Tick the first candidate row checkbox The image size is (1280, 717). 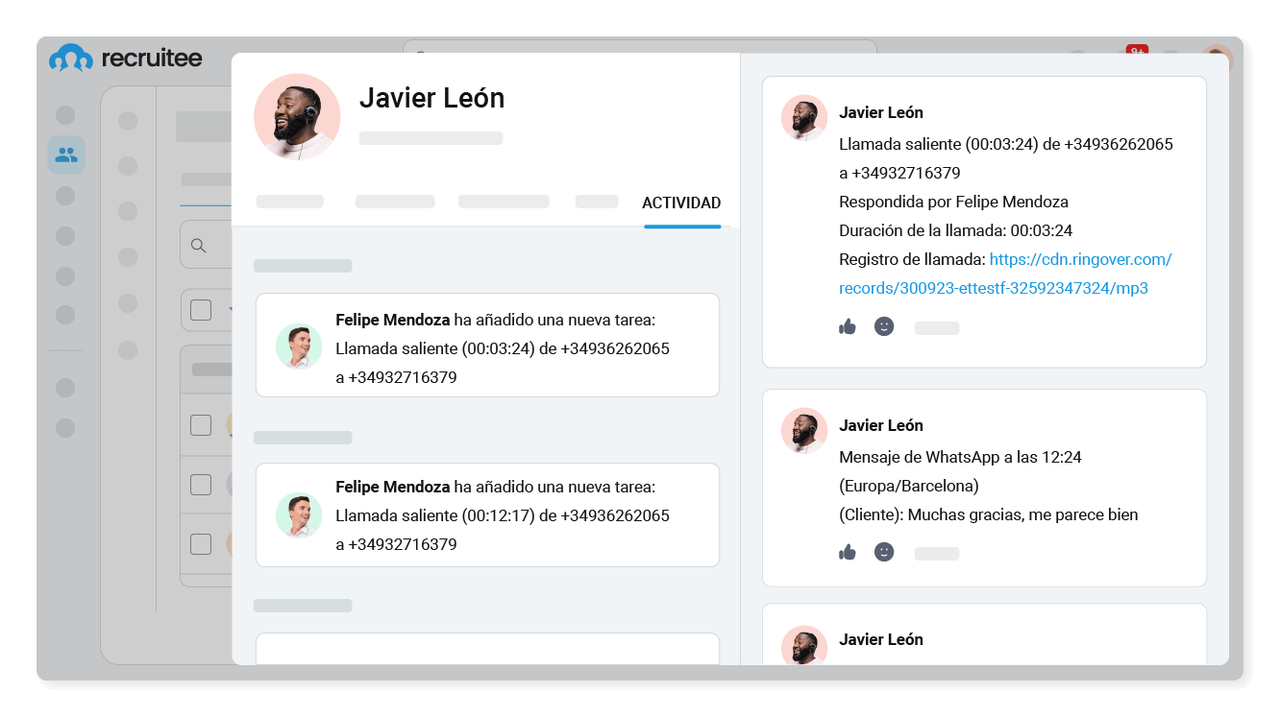pyautogui.click(x=200, y=424)
